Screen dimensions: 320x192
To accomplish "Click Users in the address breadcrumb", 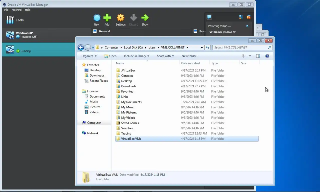I will click(152, 47).
